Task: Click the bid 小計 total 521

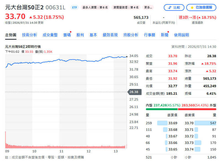Action: pos(149,157)
